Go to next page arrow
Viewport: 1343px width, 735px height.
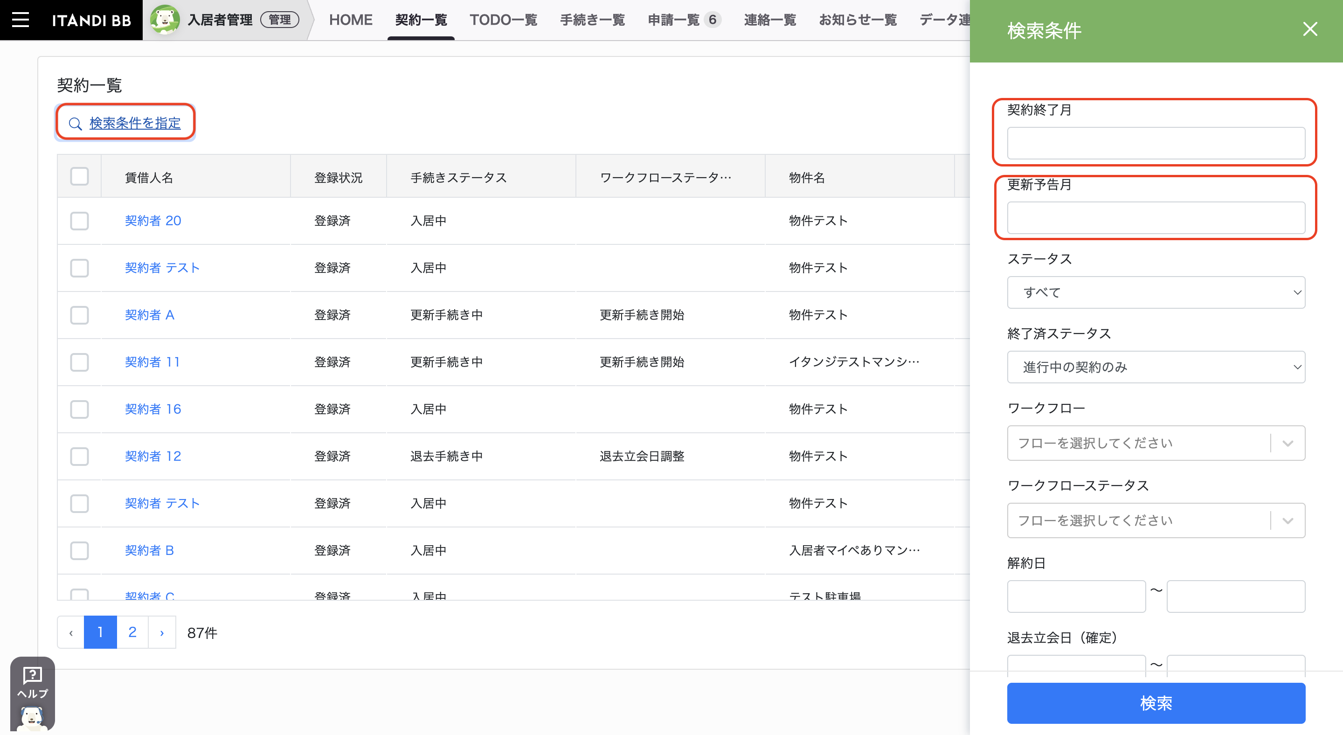pos(162,632)
